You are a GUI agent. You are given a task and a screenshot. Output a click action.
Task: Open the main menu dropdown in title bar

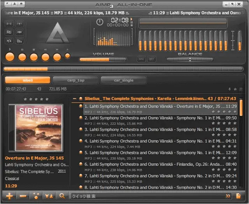tap(8, 3)
